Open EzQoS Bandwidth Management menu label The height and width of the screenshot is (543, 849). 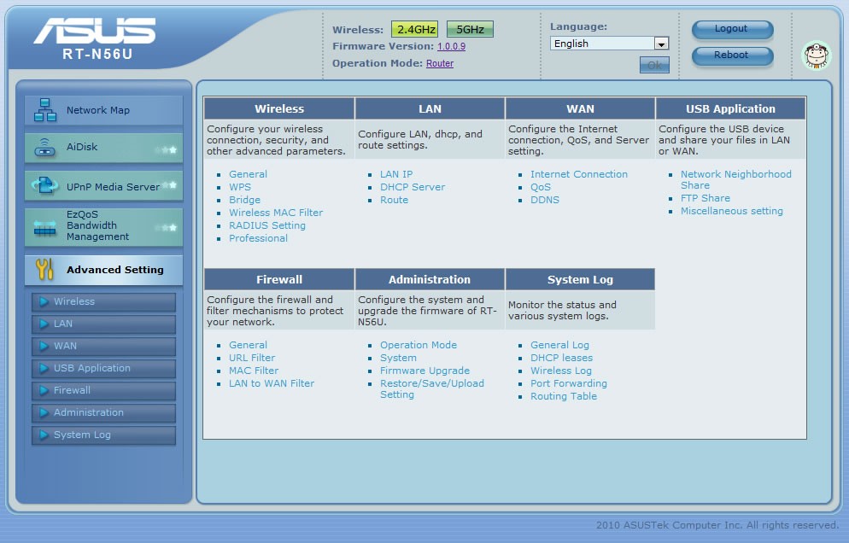pyautogui.click(x=97, y=225)
